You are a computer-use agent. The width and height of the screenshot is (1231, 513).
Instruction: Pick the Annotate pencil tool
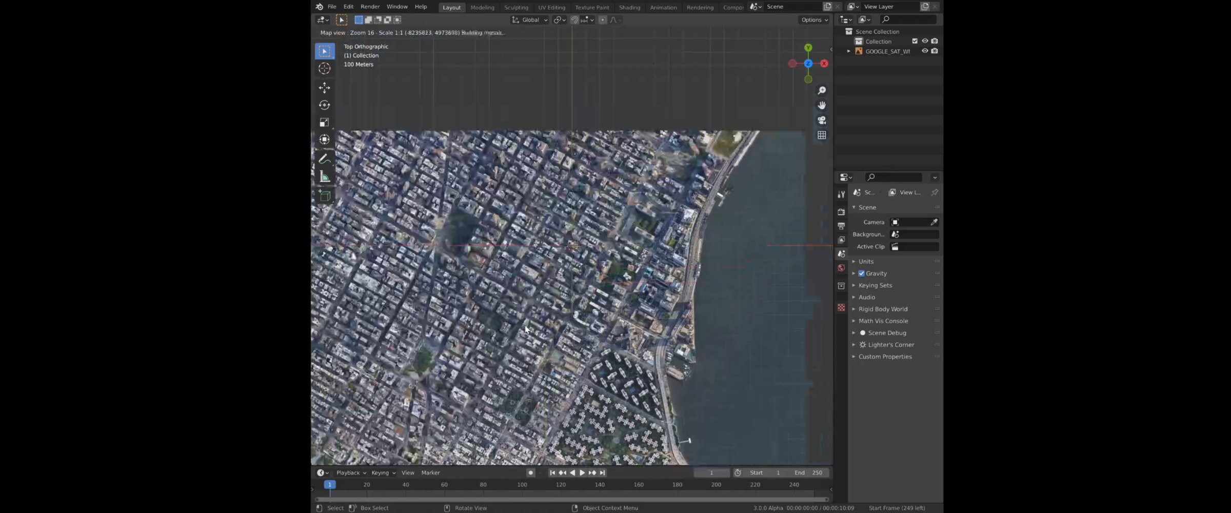coord(324,159)
